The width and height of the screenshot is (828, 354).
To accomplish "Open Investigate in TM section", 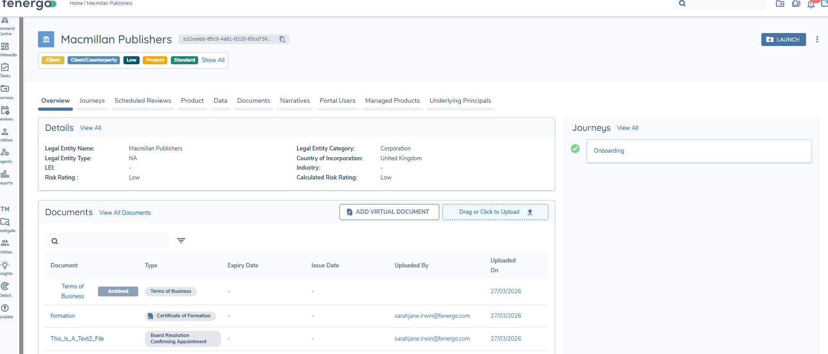I will coord(5,225).
